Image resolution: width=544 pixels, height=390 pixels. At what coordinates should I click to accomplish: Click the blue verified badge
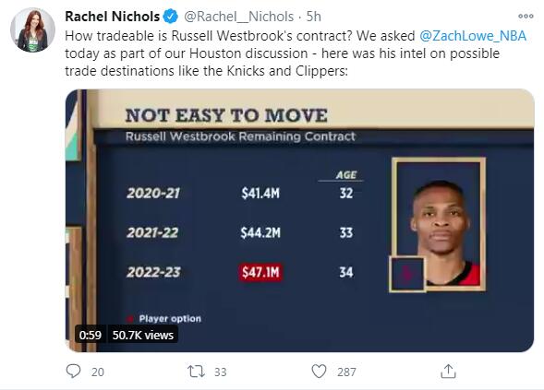pos(170,17)
